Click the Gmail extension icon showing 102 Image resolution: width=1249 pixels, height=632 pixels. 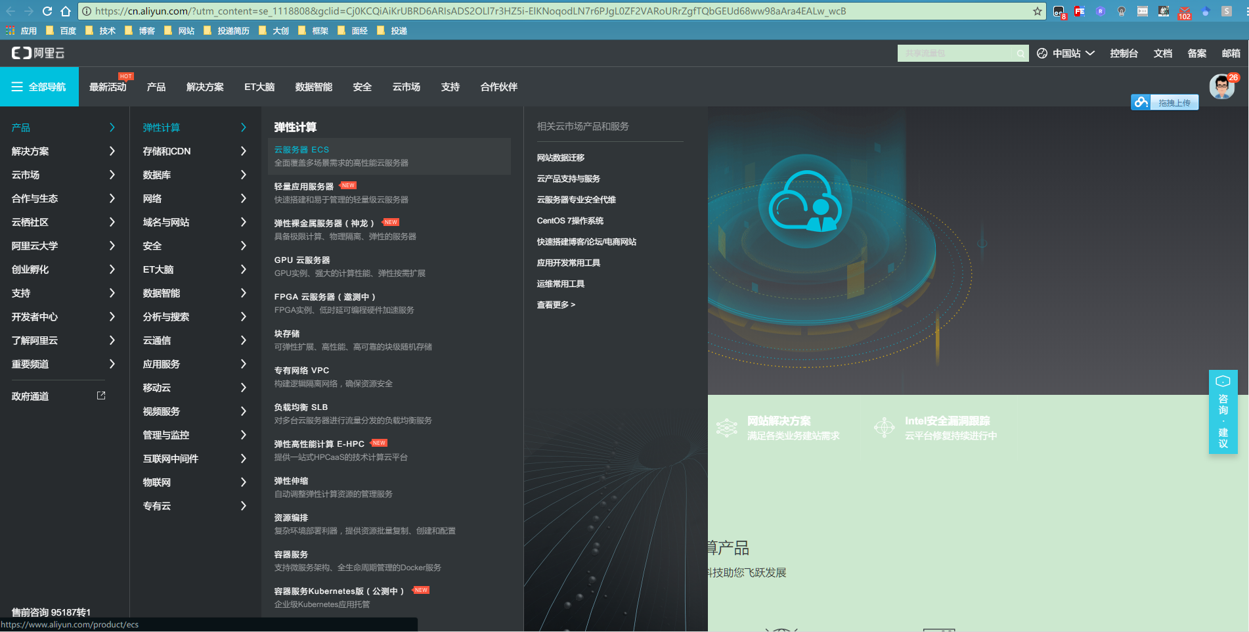point(1185,12)
